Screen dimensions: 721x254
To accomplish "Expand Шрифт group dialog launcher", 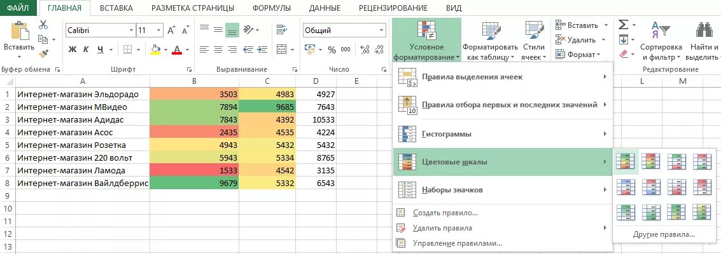I will (x=190, y=70).
